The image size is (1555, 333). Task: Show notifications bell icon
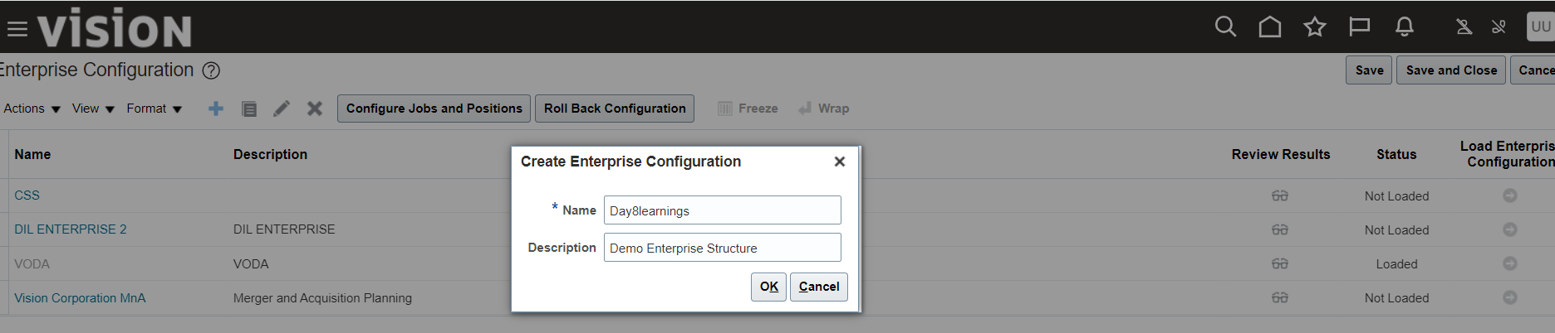coord(1404,27)
